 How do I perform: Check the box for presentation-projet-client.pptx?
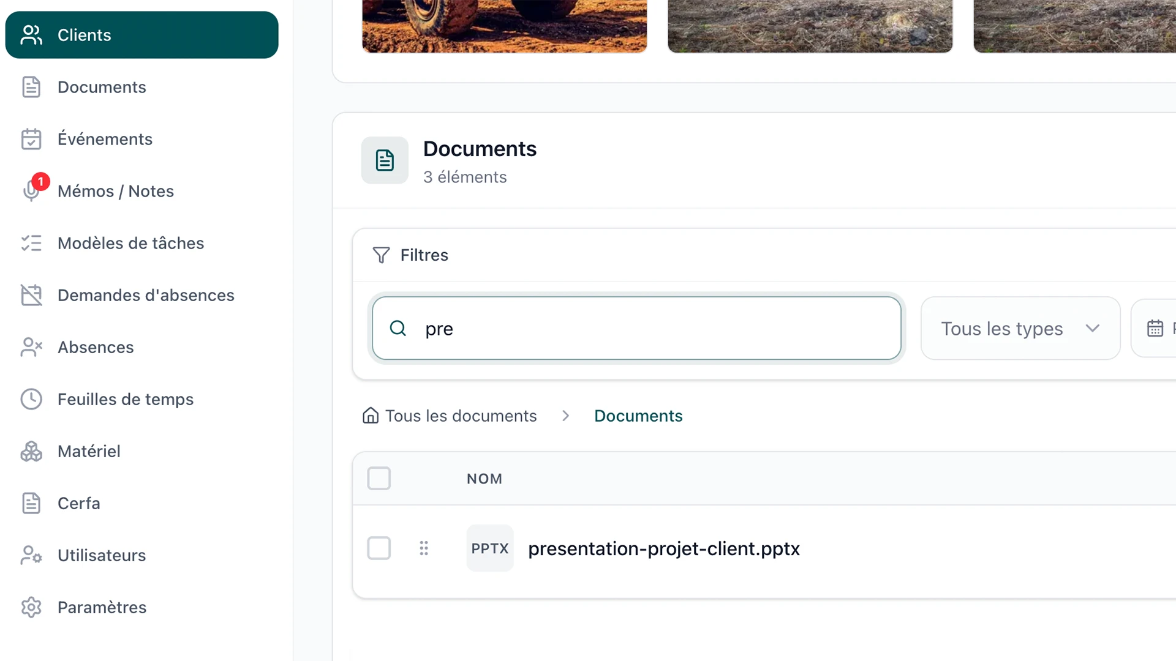tap(379, 548)
